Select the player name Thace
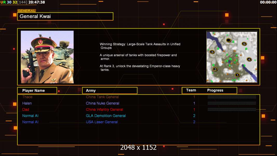 [x=27, y=97]
